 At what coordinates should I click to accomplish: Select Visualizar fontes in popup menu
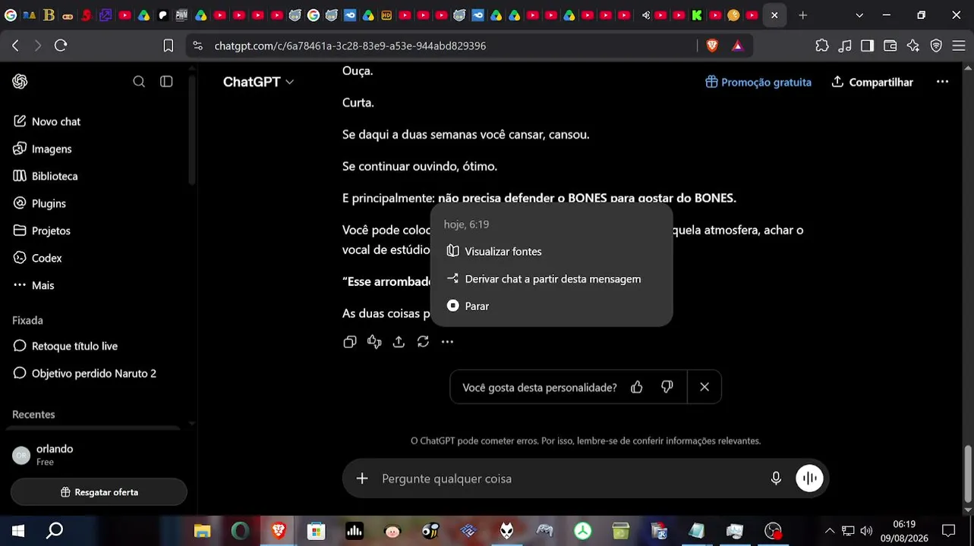tap(551, 251)
